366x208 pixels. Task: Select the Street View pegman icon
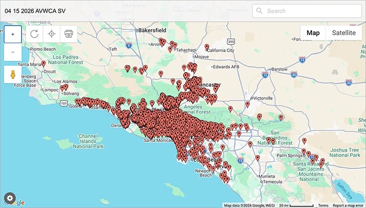(13, 74)
